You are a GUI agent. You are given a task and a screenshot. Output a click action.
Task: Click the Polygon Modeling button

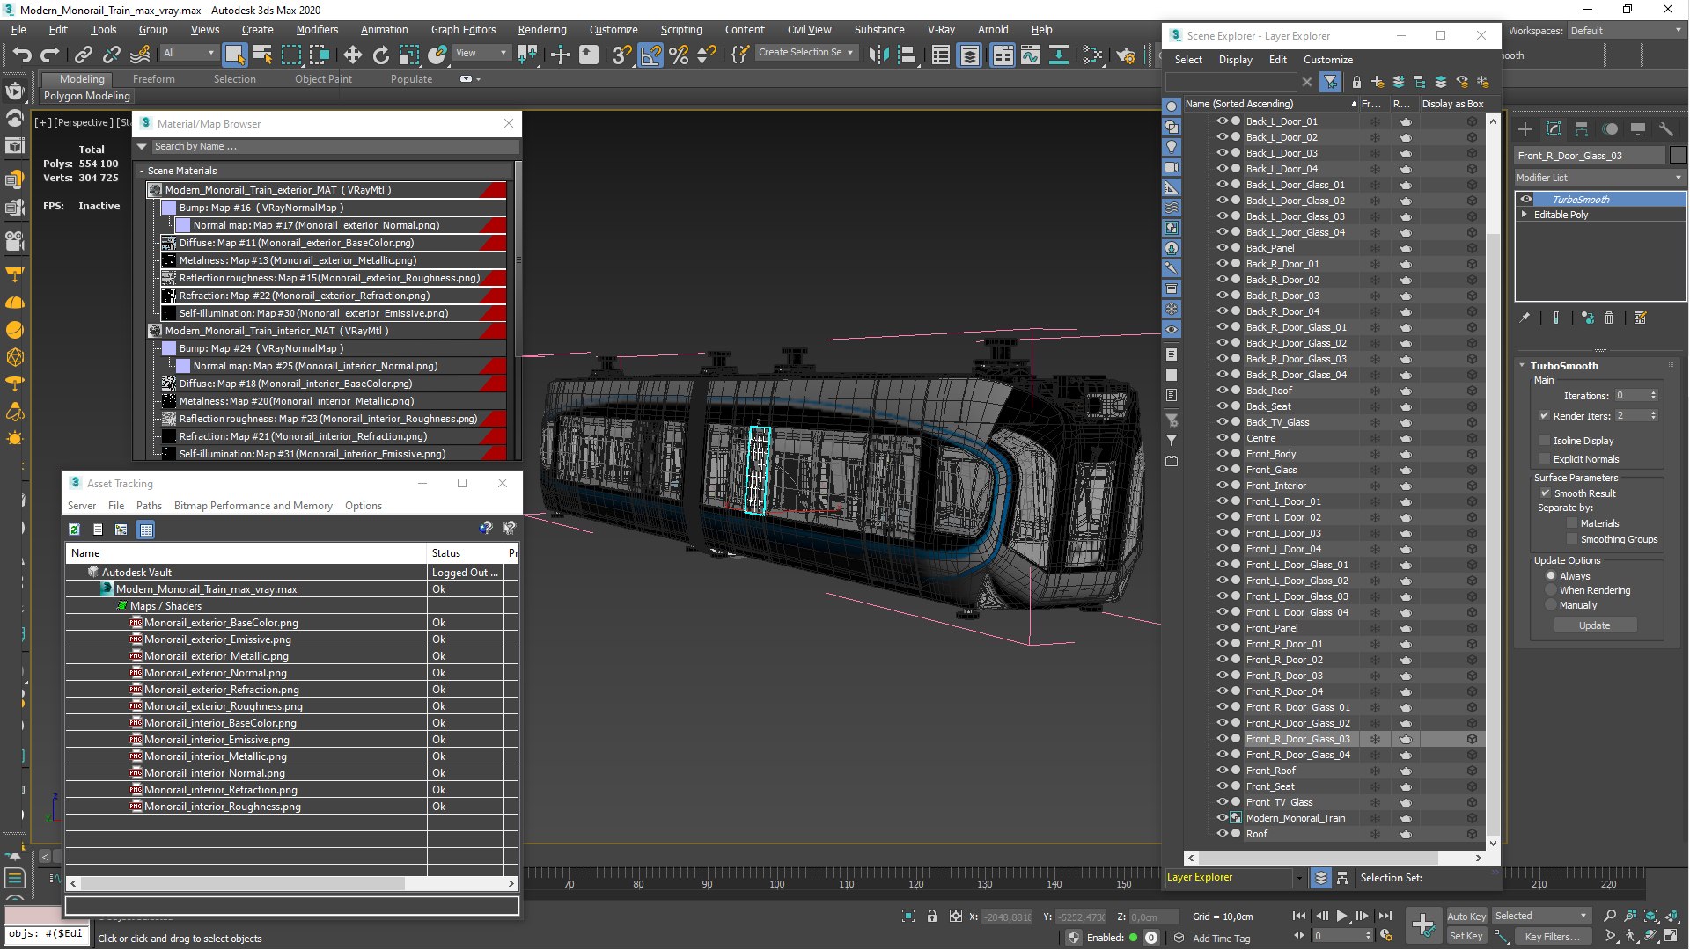click(x=86, y=96)
